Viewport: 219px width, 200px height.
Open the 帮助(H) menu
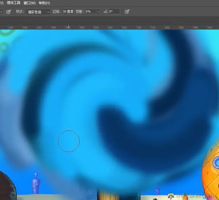pyautogui.click(x=44, y=3)
